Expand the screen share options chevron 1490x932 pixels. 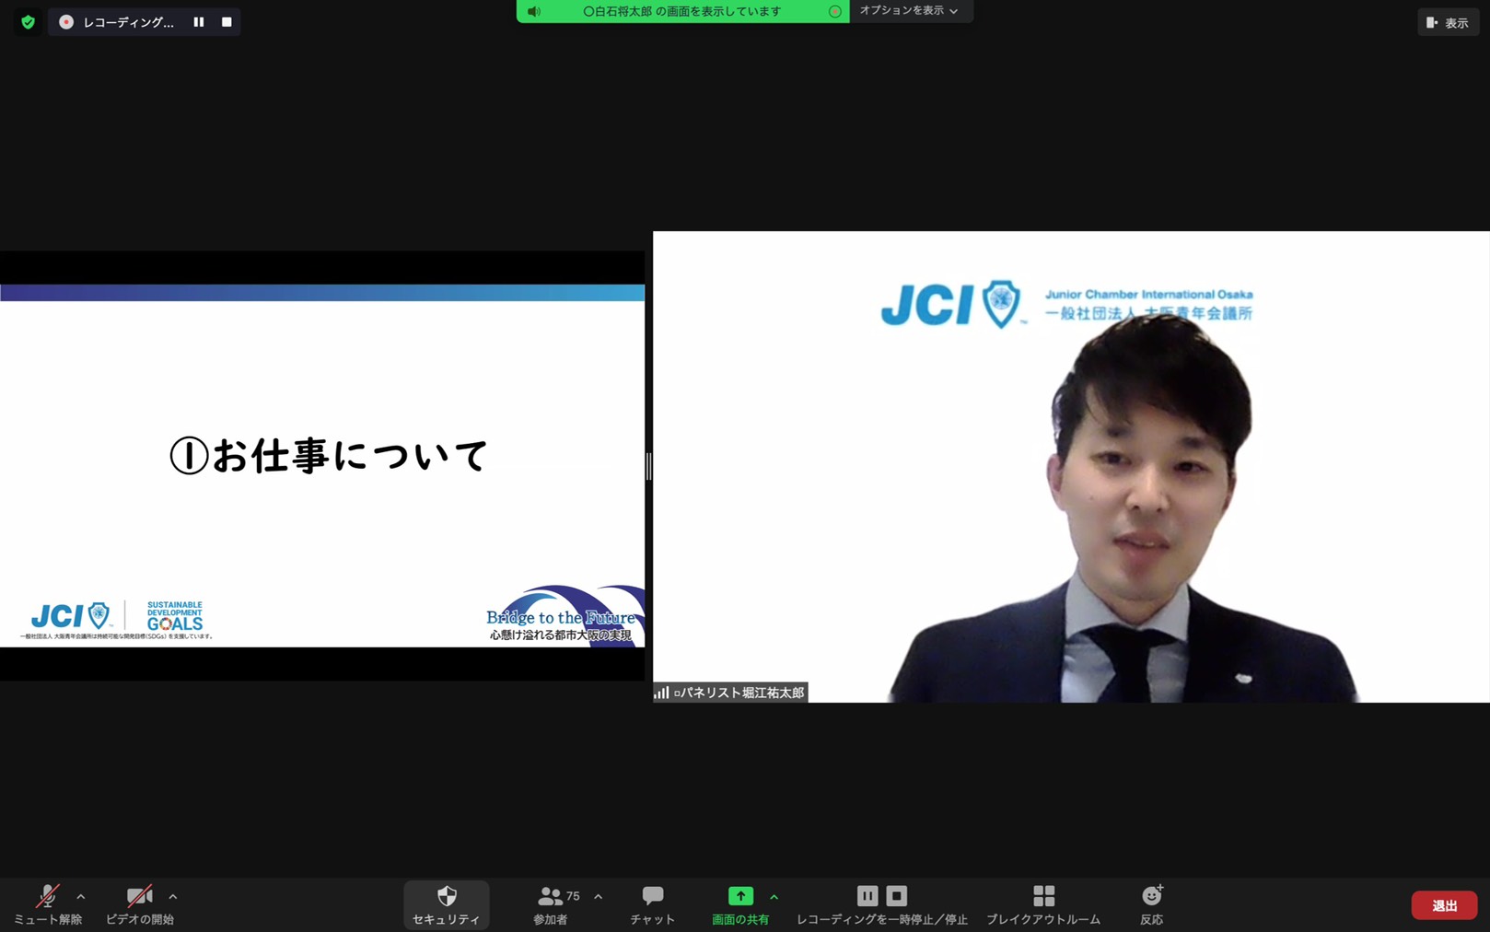(x=774, y=896)
